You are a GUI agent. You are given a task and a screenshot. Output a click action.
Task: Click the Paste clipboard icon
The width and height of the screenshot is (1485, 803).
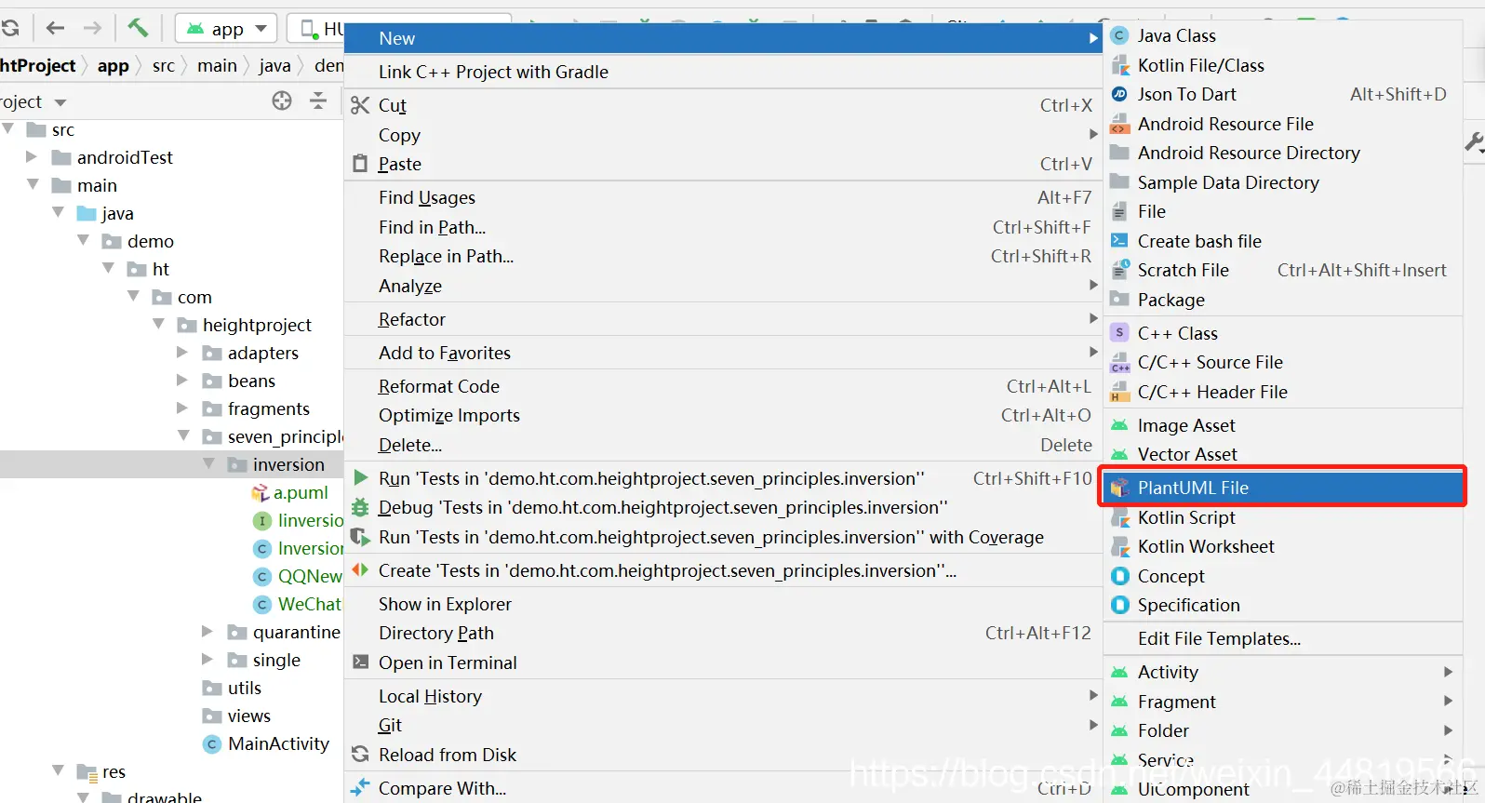(x=360, y=164)
